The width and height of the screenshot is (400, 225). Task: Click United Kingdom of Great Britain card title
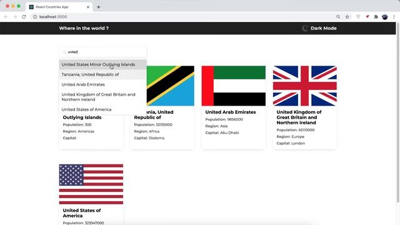pos(299,117)
